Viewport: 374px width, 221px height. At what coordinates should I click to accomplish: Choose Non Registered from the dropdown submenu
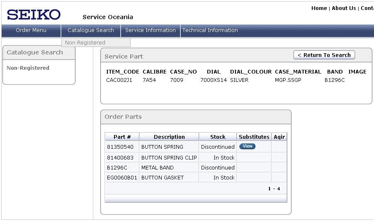(85, 42)
